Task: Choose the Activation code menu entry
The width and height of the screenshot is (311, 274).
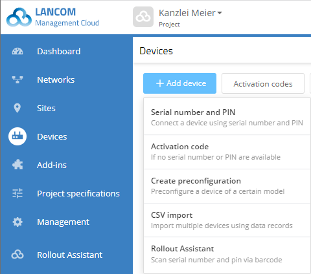Action: (x=227, y=152)
